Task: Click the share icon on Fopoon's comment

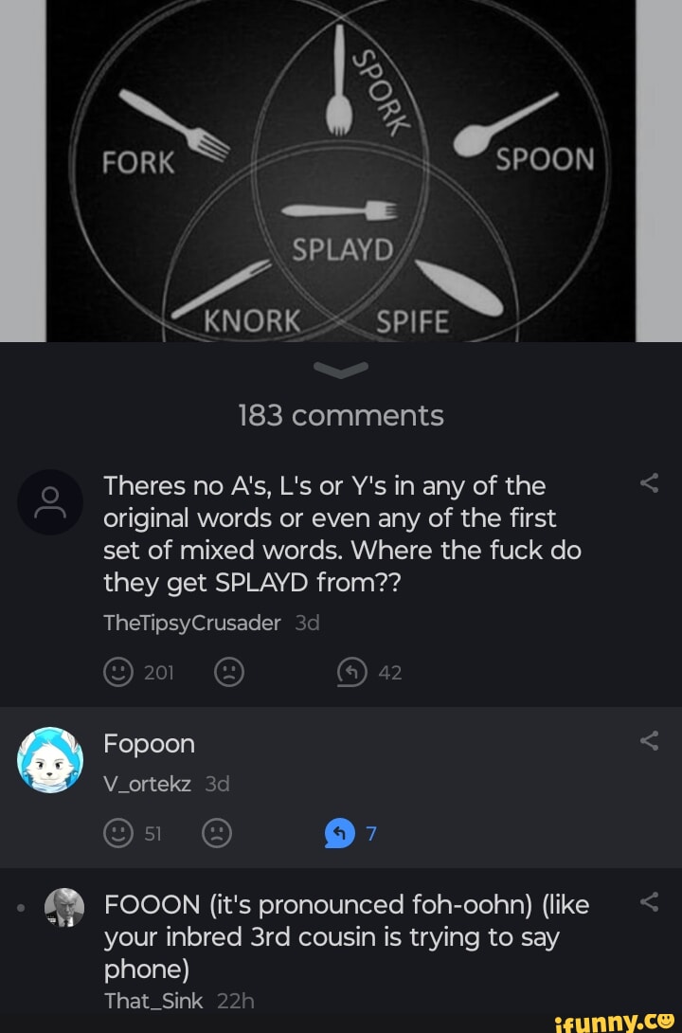Action: (651, 739)
